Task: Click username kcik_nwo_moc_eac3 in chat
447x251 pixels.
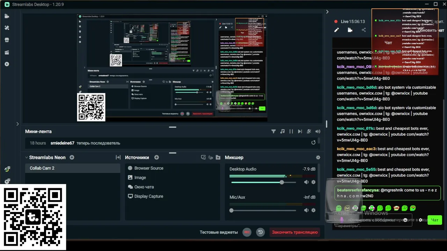Action: click(x=356, y=149)
